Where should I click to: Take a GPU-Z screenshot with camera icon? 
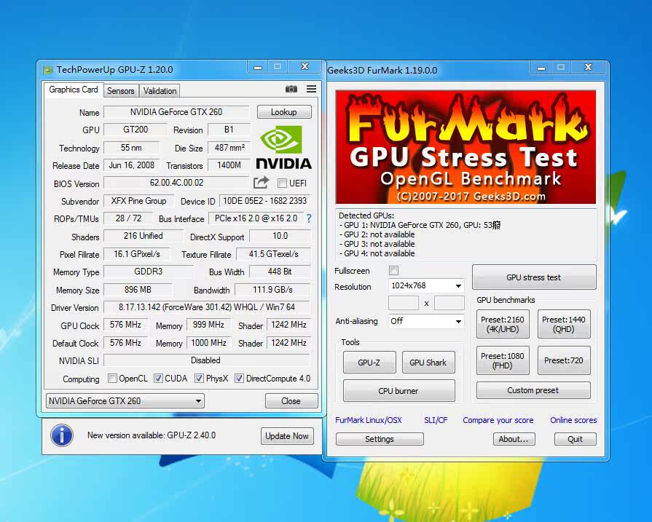pyautogui.click(x=291, y=89)
